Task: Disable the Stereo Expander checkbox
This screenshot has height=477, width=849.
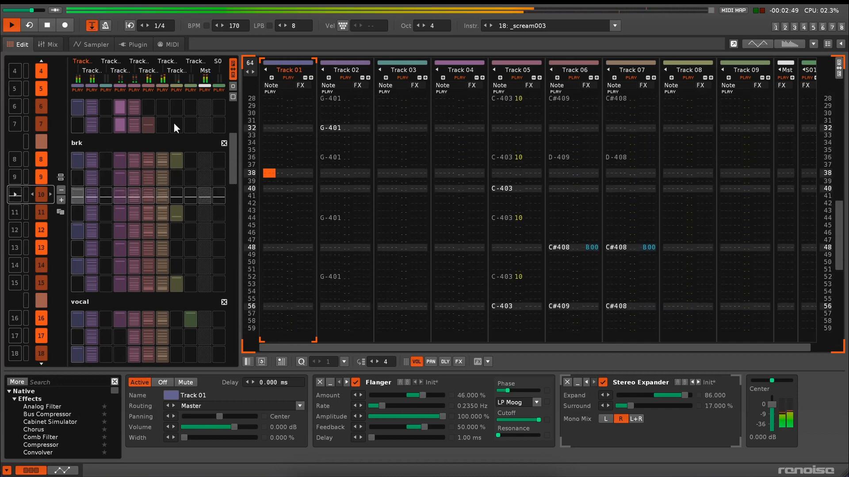Action: 603,382
